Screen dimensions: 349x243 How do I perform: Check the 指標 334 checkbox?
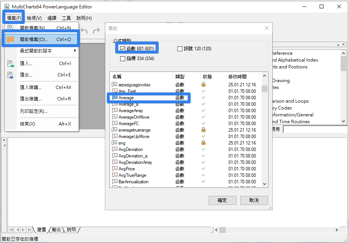click(122, 59)
